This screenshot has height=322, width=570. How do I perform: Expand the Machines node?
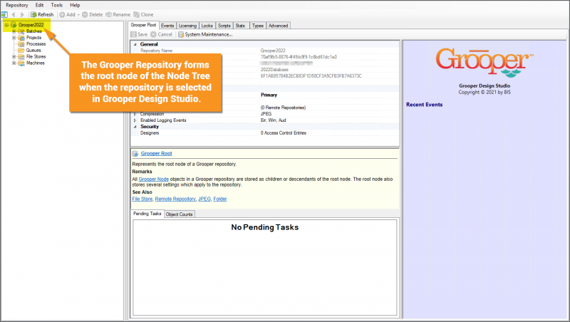click(14, 63)
